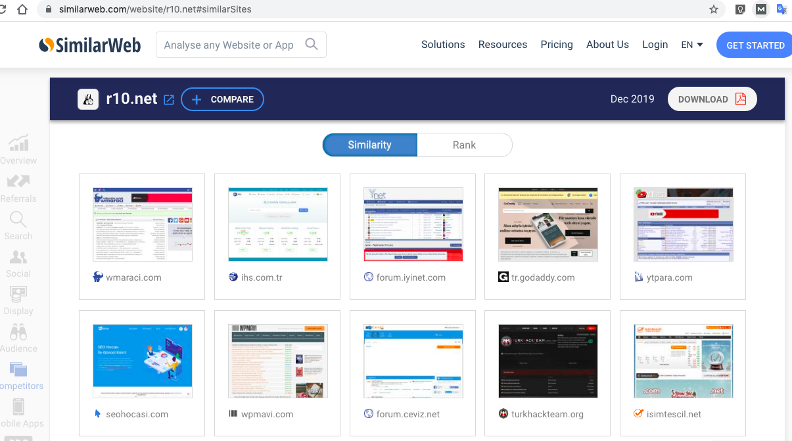The width and height of the screenshot is (792, 441).
Task: Open the EN language dropdown
Action: click(692, 45)
